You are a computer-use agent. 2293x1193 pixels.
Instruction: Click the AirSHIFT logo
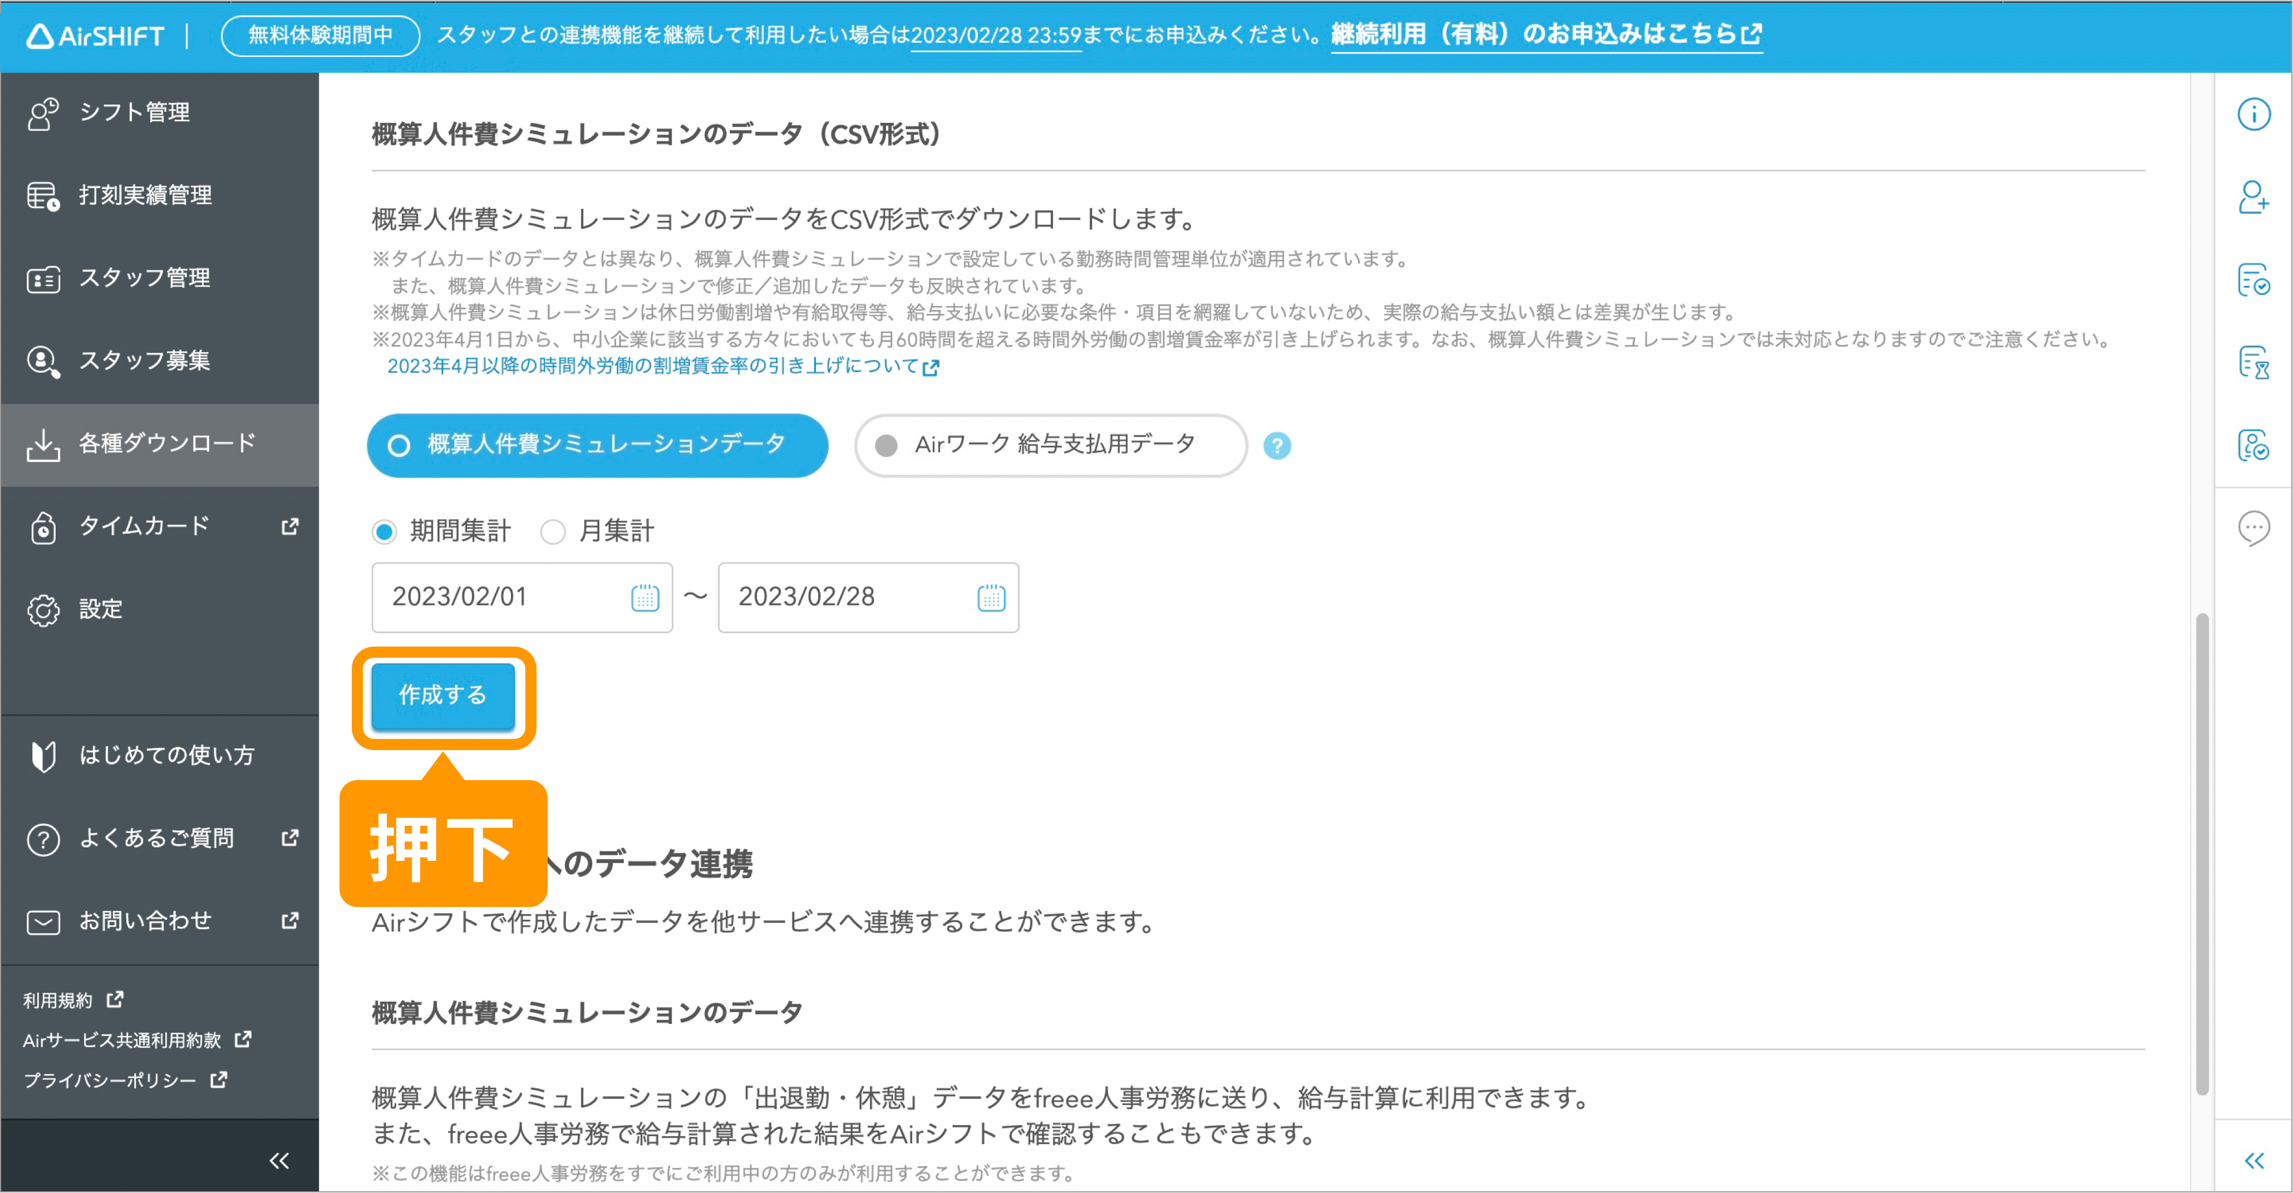95,36
